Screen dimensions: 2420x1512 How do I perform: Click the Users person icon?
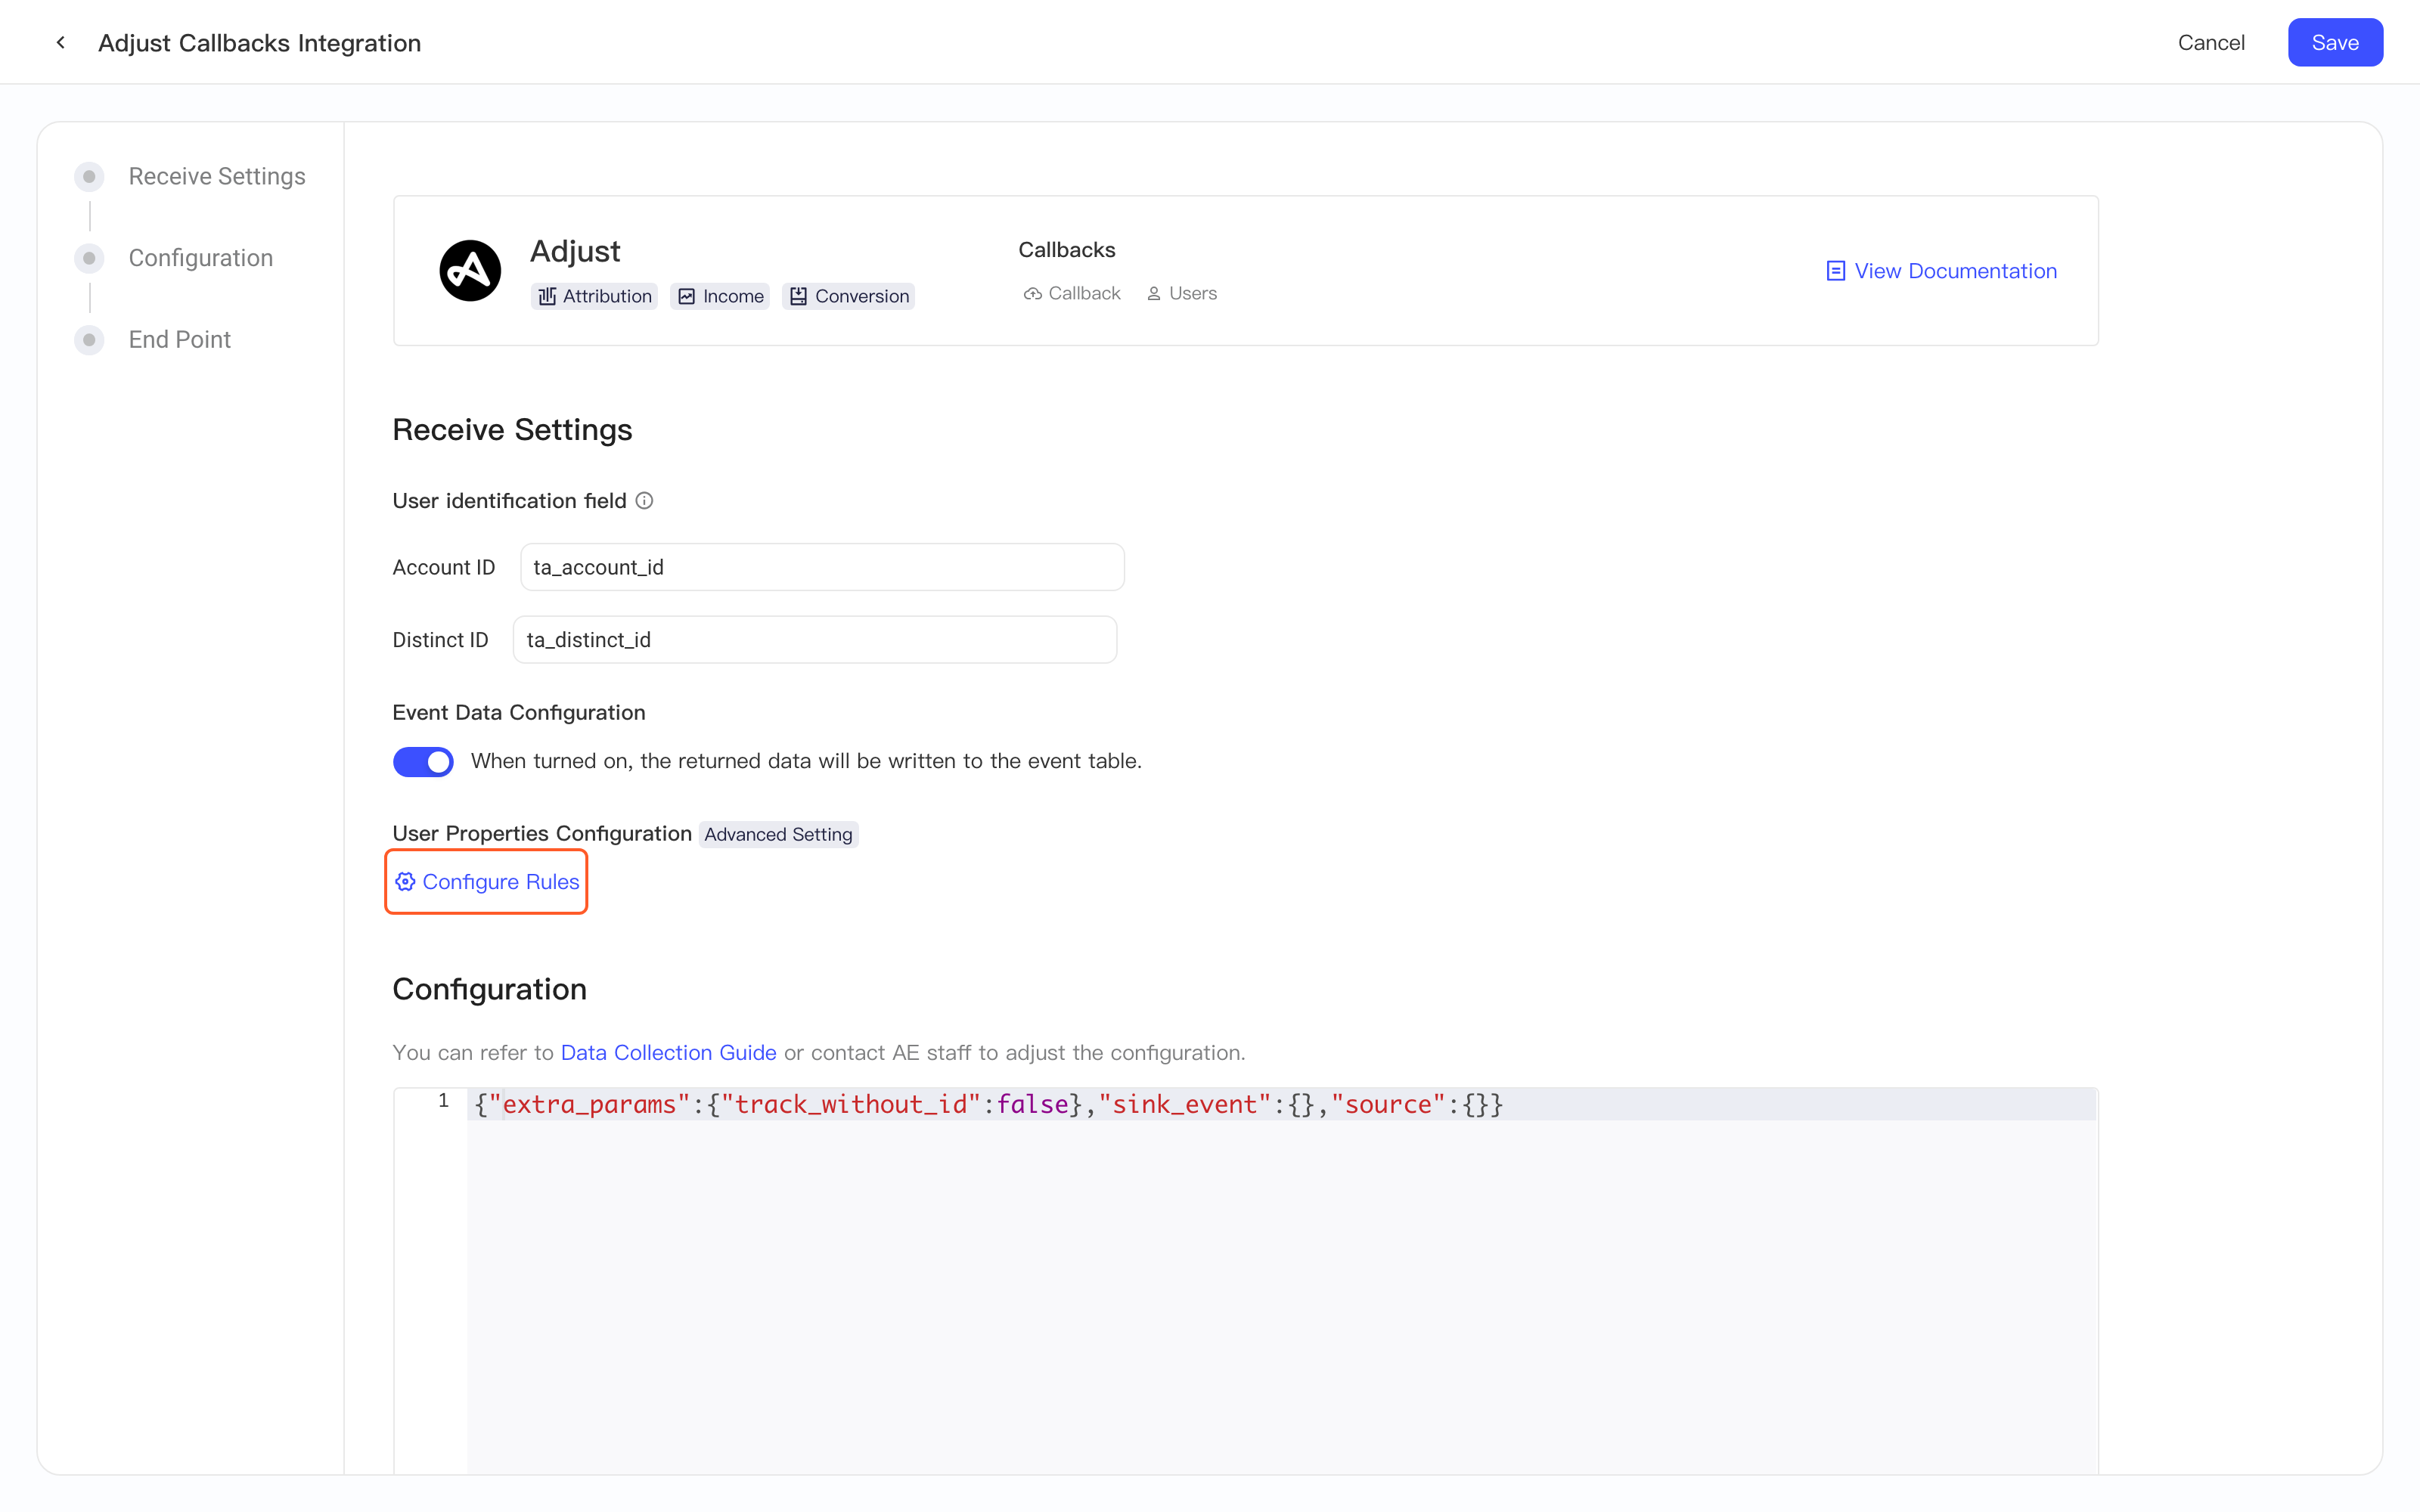pyautogui.click(x=1154, y=294)
